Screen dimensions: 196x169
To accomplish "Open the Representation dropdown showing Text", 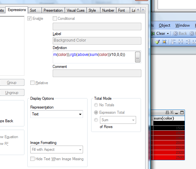I will point(57,114).
